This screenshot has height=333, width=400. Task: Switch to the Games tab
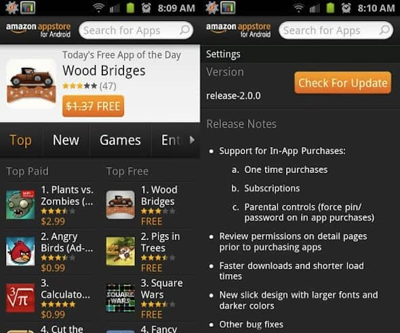(120, 140)
